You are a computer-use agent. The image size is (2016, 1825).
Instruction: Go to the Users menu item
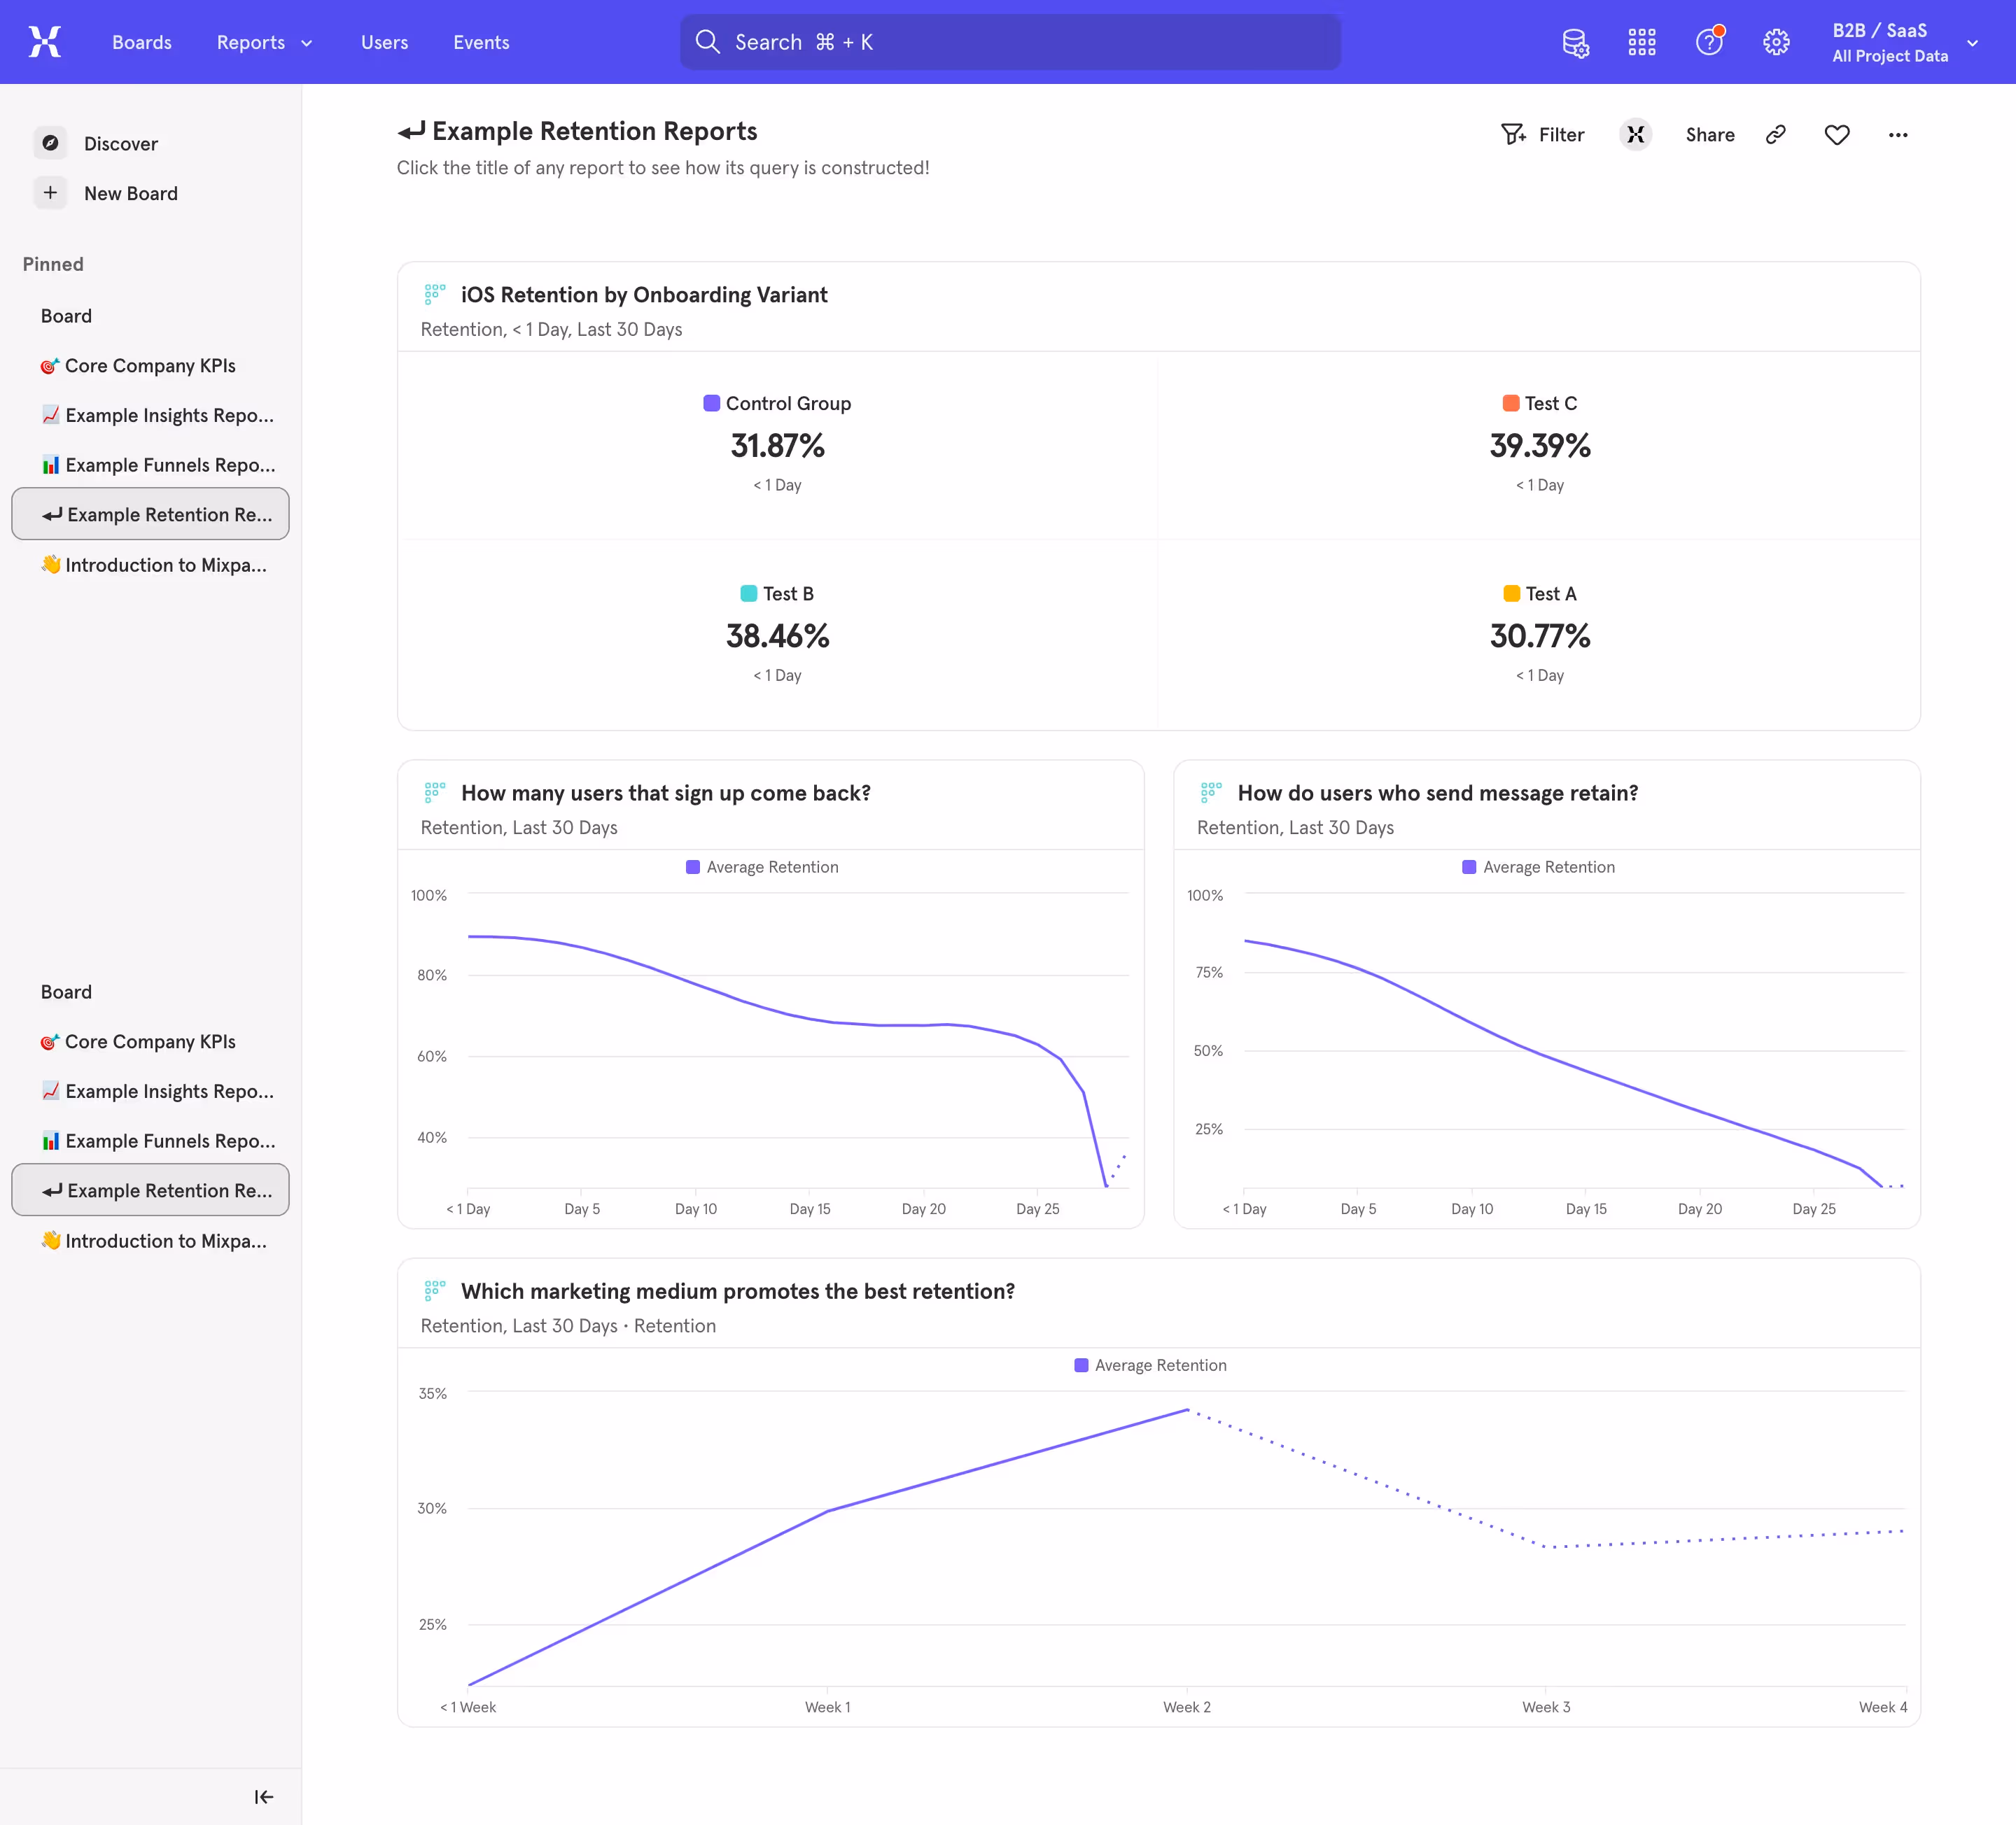coord(384,42)
